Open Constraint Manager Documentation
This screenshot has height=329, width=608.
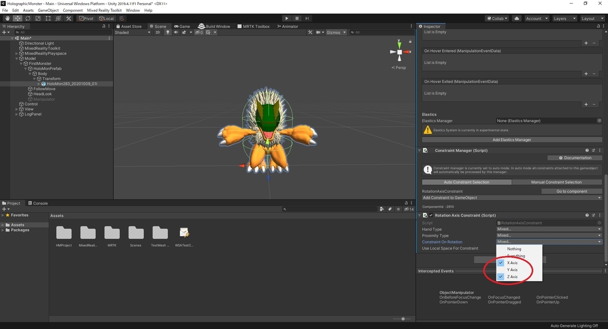point(575,158)
